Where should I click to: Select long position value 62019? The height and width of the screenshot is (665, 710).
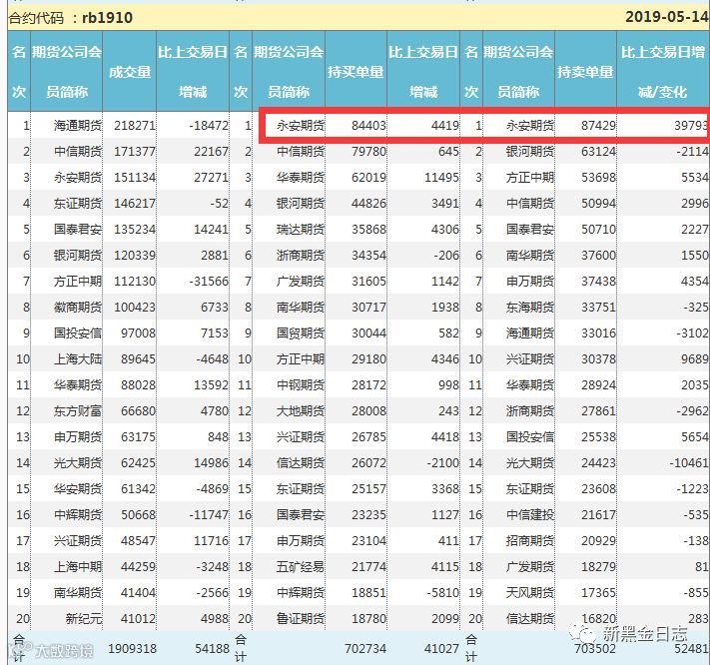pos(368,178)
